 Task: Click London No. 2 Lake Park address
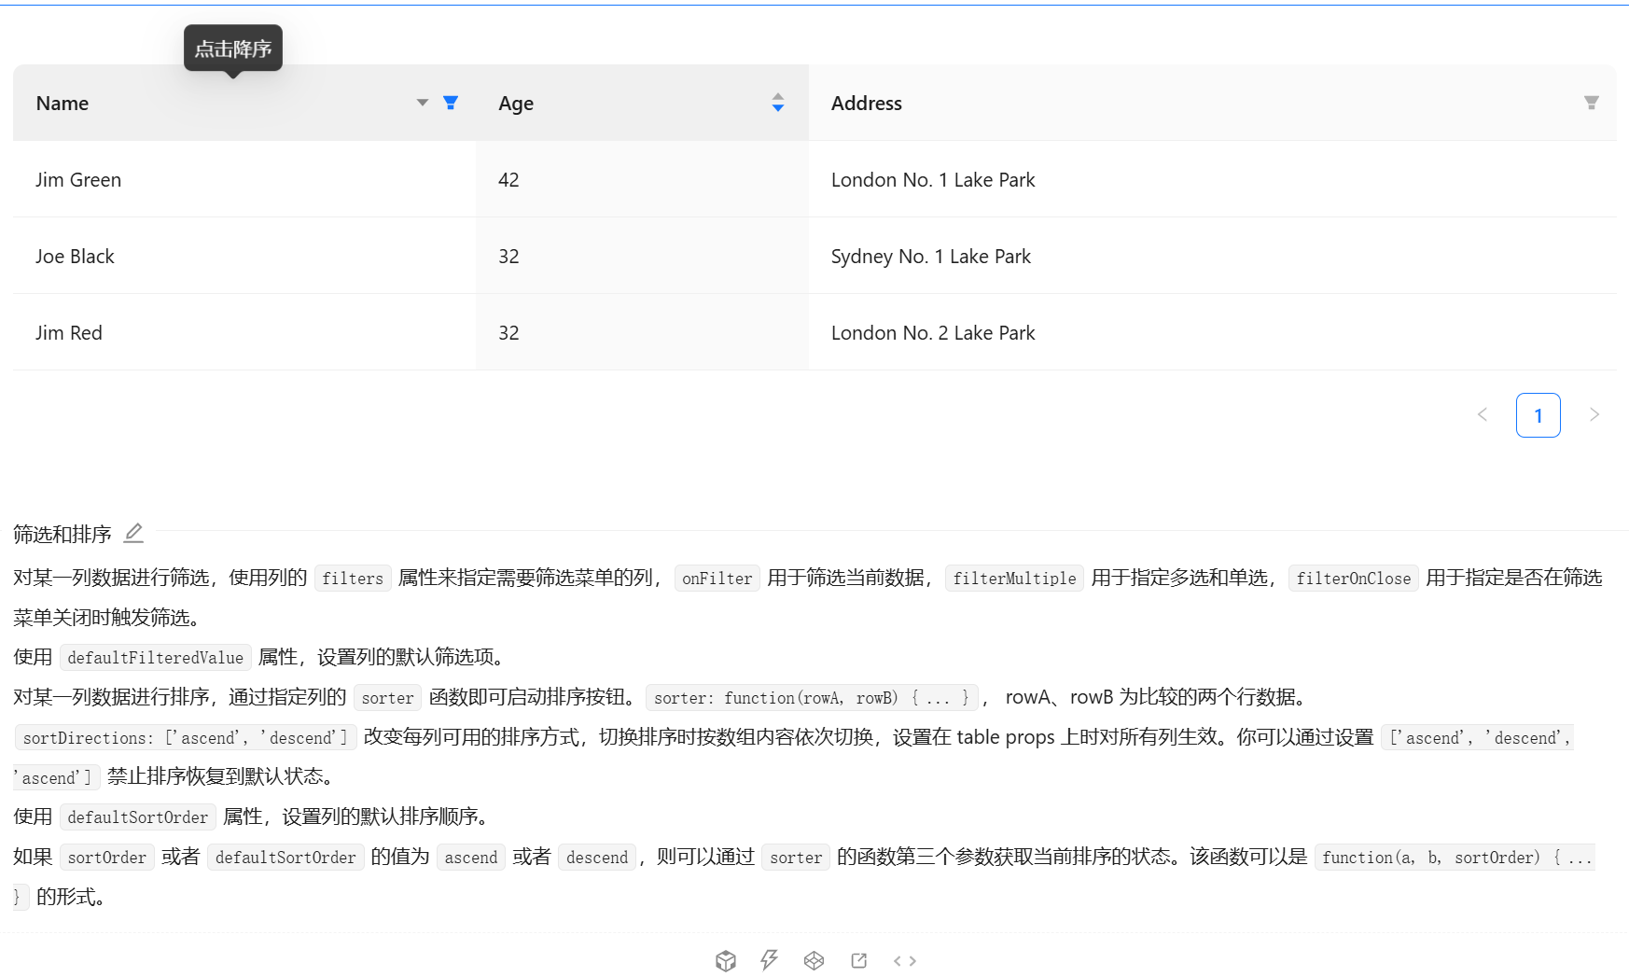pyautogui.click(x=1212, y=332)
